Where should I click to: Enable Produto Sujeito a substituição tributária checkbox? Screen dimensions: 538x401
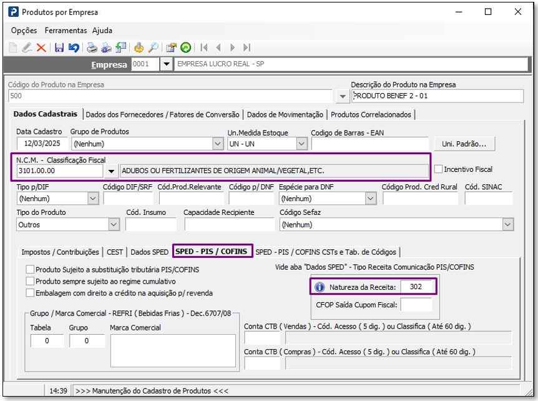tap(30, 270)
